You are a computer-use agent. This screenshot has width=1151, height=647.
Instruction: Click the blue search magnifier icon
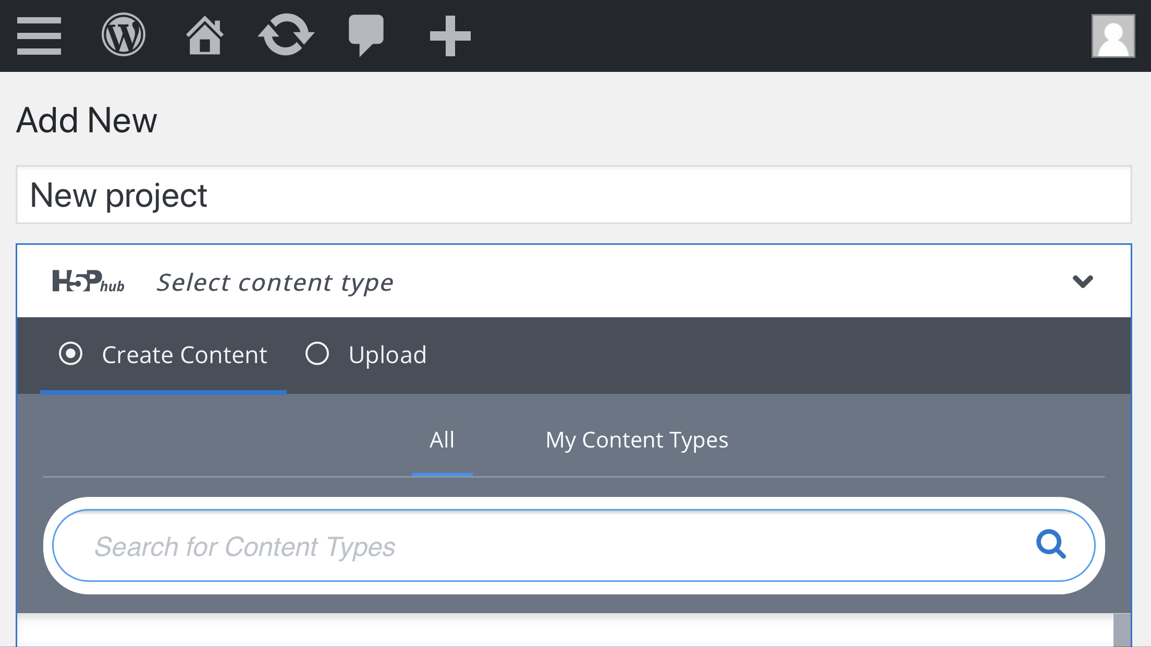click(1051, 544)
